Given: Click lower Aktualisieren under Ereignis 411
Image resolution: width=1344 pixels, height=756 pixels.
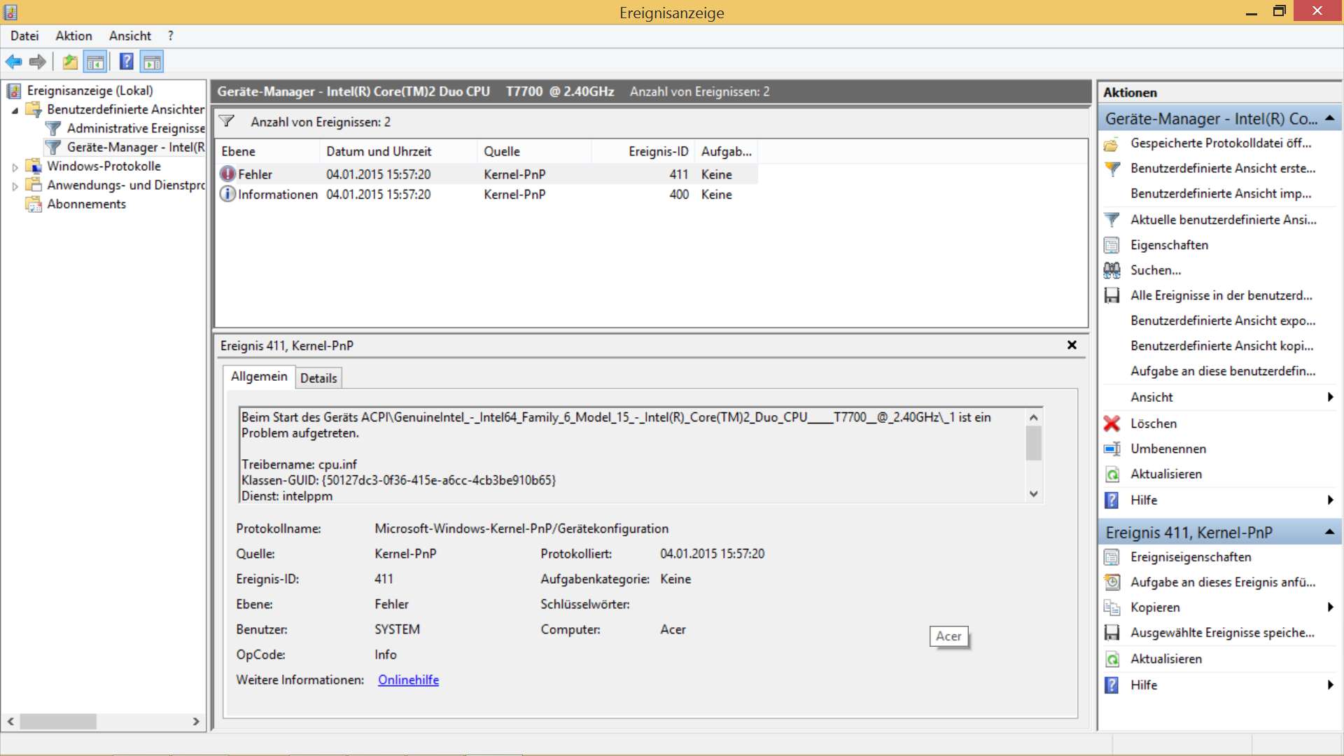Looking at the screenshot, I should click(1165, 659).
